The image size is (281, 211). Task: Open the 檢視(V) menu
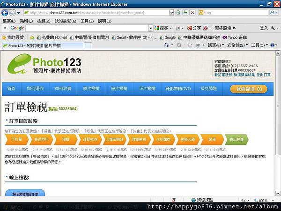[x=44, y=21]
